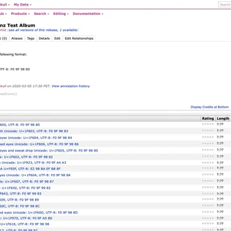
Task: Open the Details tab
Action: (x=44, y=38)
